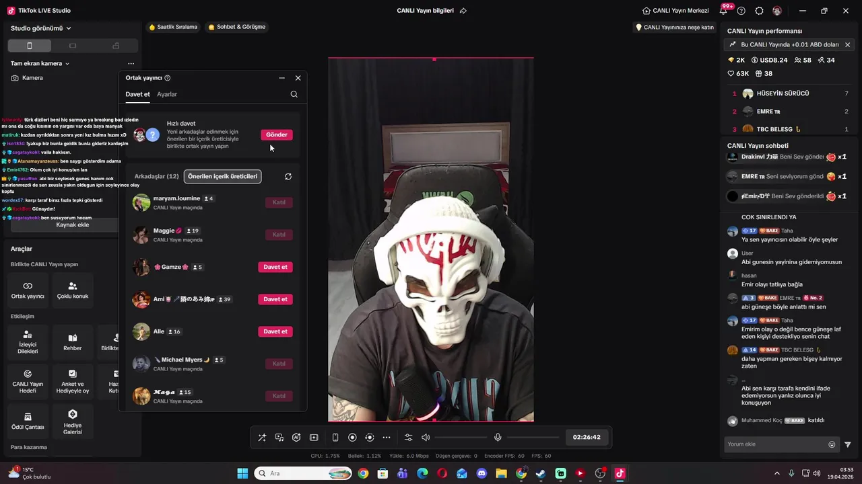Open the Ödül Çantası tool
The height and width of the screenshot is (484, 862).
point(28,421)
